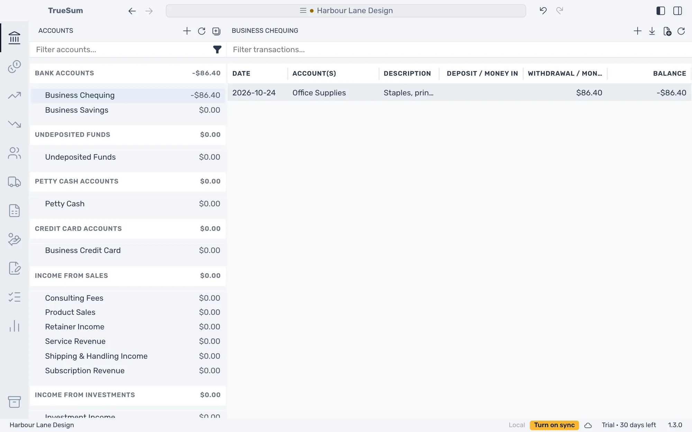Open the customers people sidebar icon
Image resolution: width=692 pixels, height=432 pixels.
coord(14,153)
